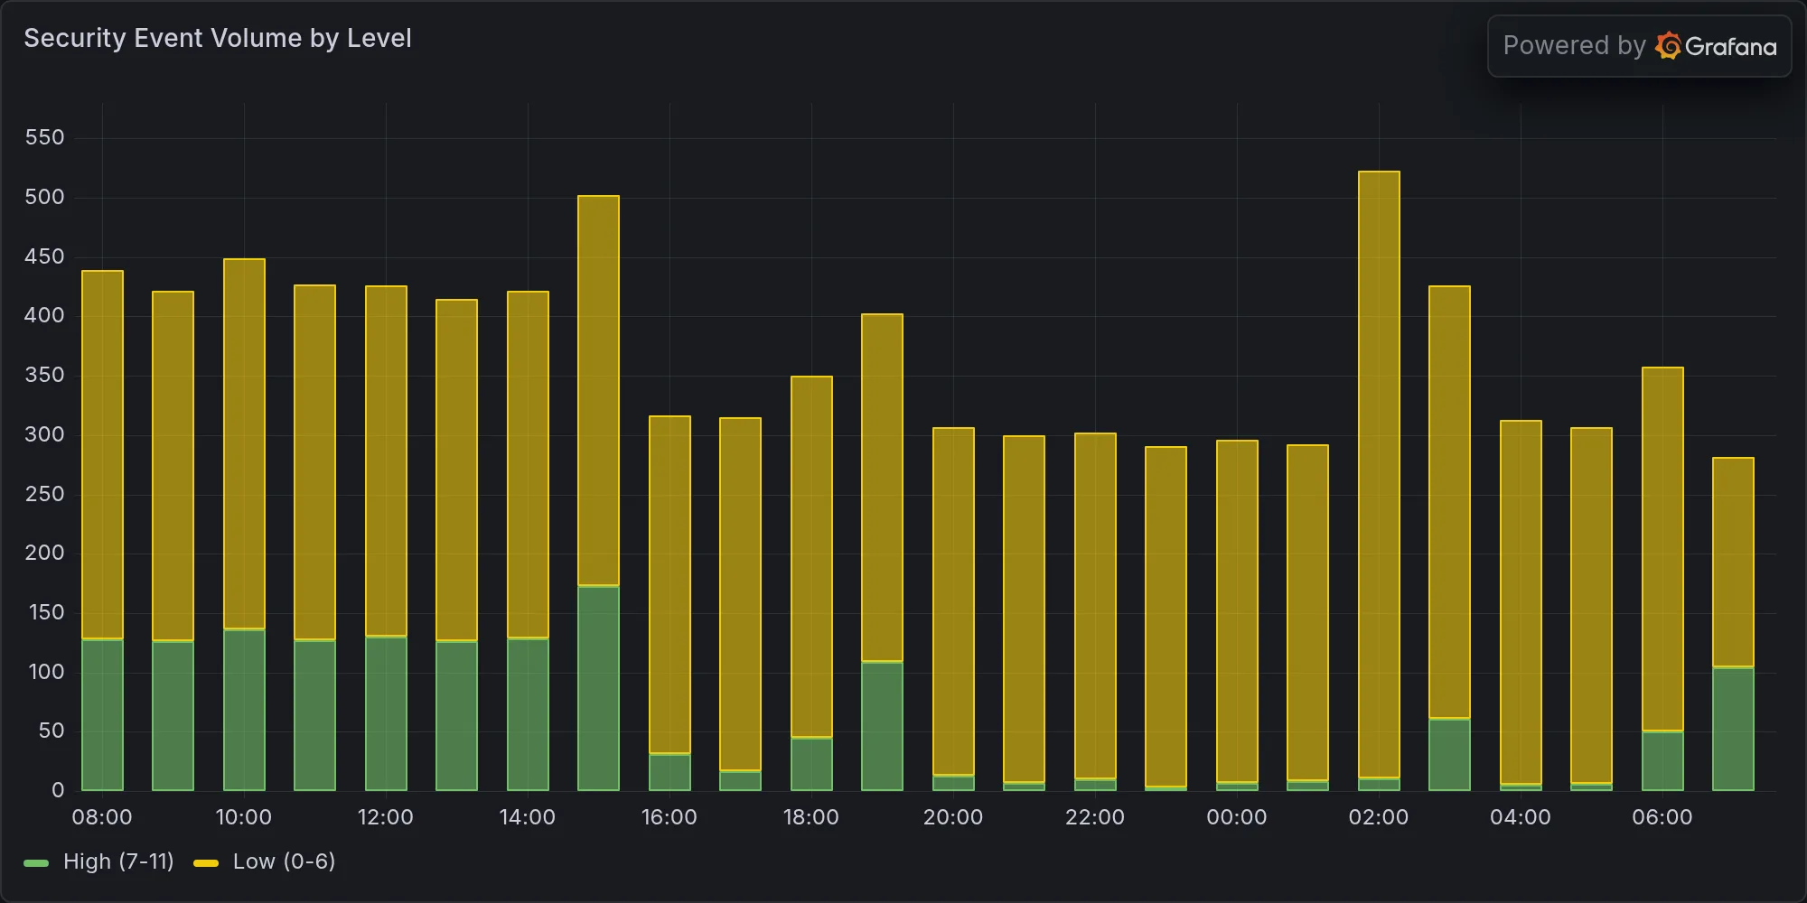Click the yellow bar segment at 03:00
This screenshot has width=1807, height=903.
pyautogui.click(x=1449, y=501)
